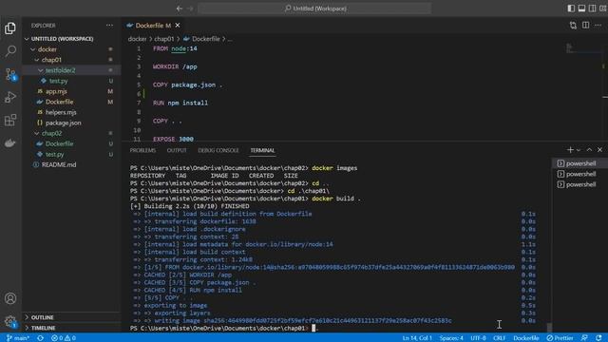The image size is (608, 342).
Task: Close the Dockerfile editor tab
Action: 178,26
